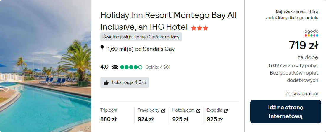This screenshot has width=326, height=132.
Task: Click the green TripAdvisor rating circles
Action: pyautogui.click(x=131, y=67)
